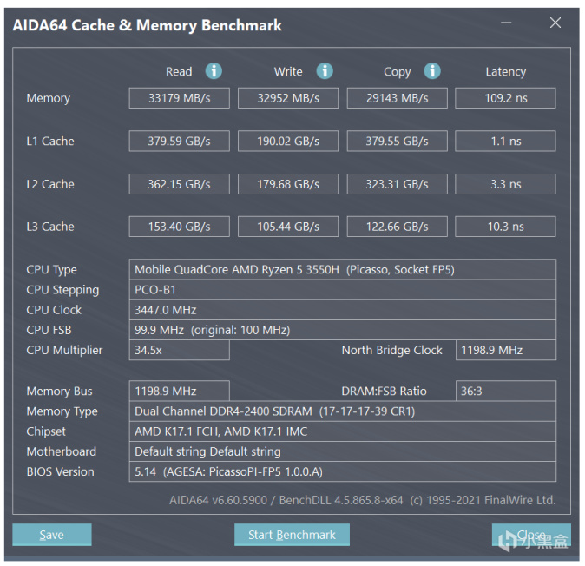Click the Write column info icon
This screenshot has width=585, height=566.
(325, 71)
